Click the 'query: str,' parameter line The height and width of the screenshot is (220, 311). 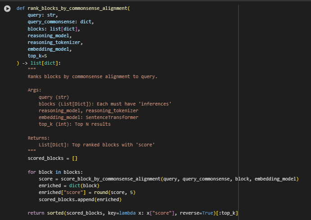43,15
